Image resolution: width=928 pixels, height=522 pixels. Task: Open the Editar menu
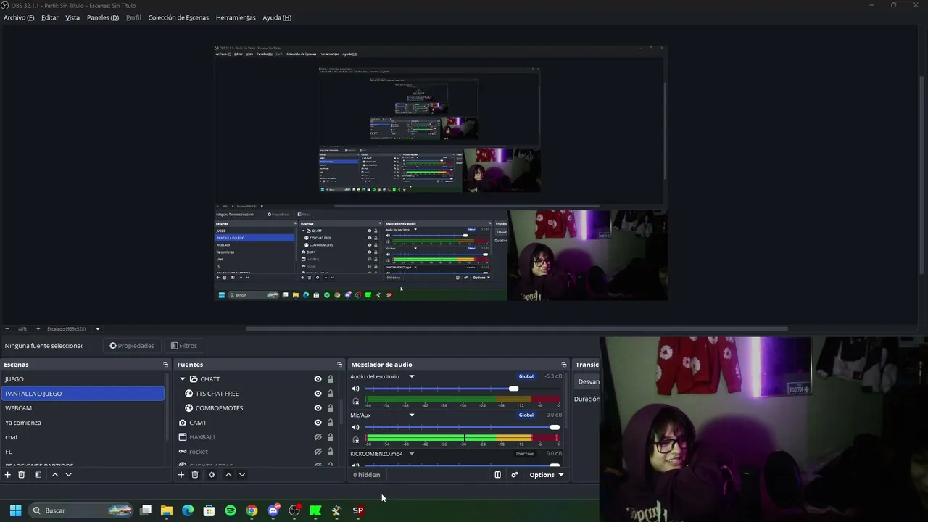50,17
